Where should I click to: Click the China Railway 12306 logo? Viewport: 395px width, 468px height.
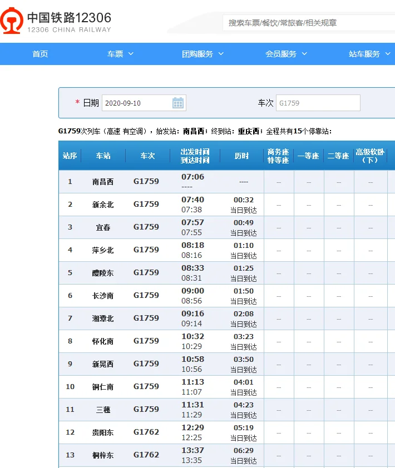pyautogui.click(x=56, y=21)
